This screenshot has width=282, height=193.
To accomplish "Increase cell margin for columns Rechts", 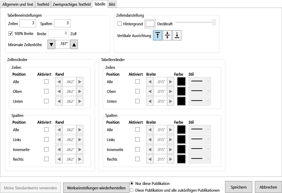I will point(80,159).
